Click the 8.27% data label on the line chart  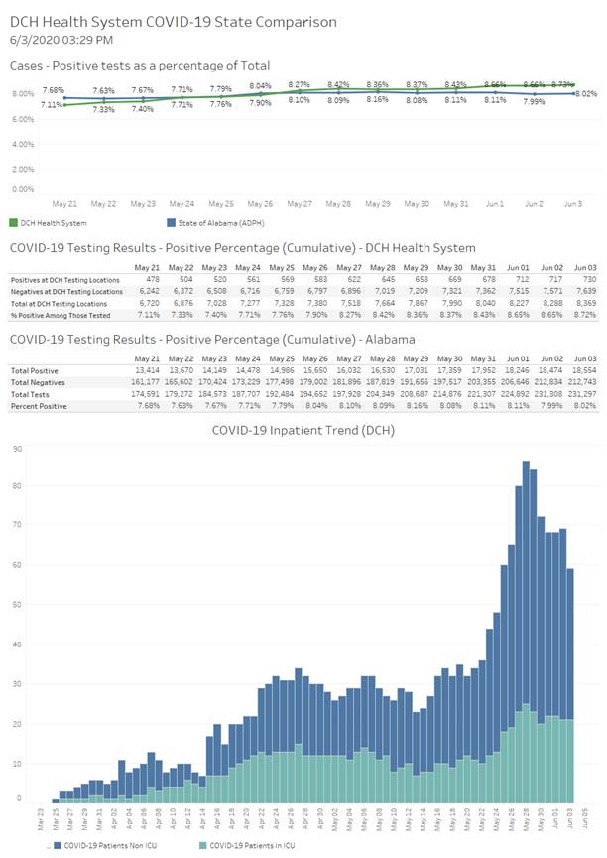299,84
